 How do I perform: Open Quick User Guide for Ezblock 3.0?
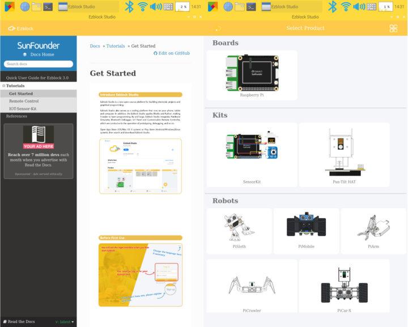pos(39,78)
